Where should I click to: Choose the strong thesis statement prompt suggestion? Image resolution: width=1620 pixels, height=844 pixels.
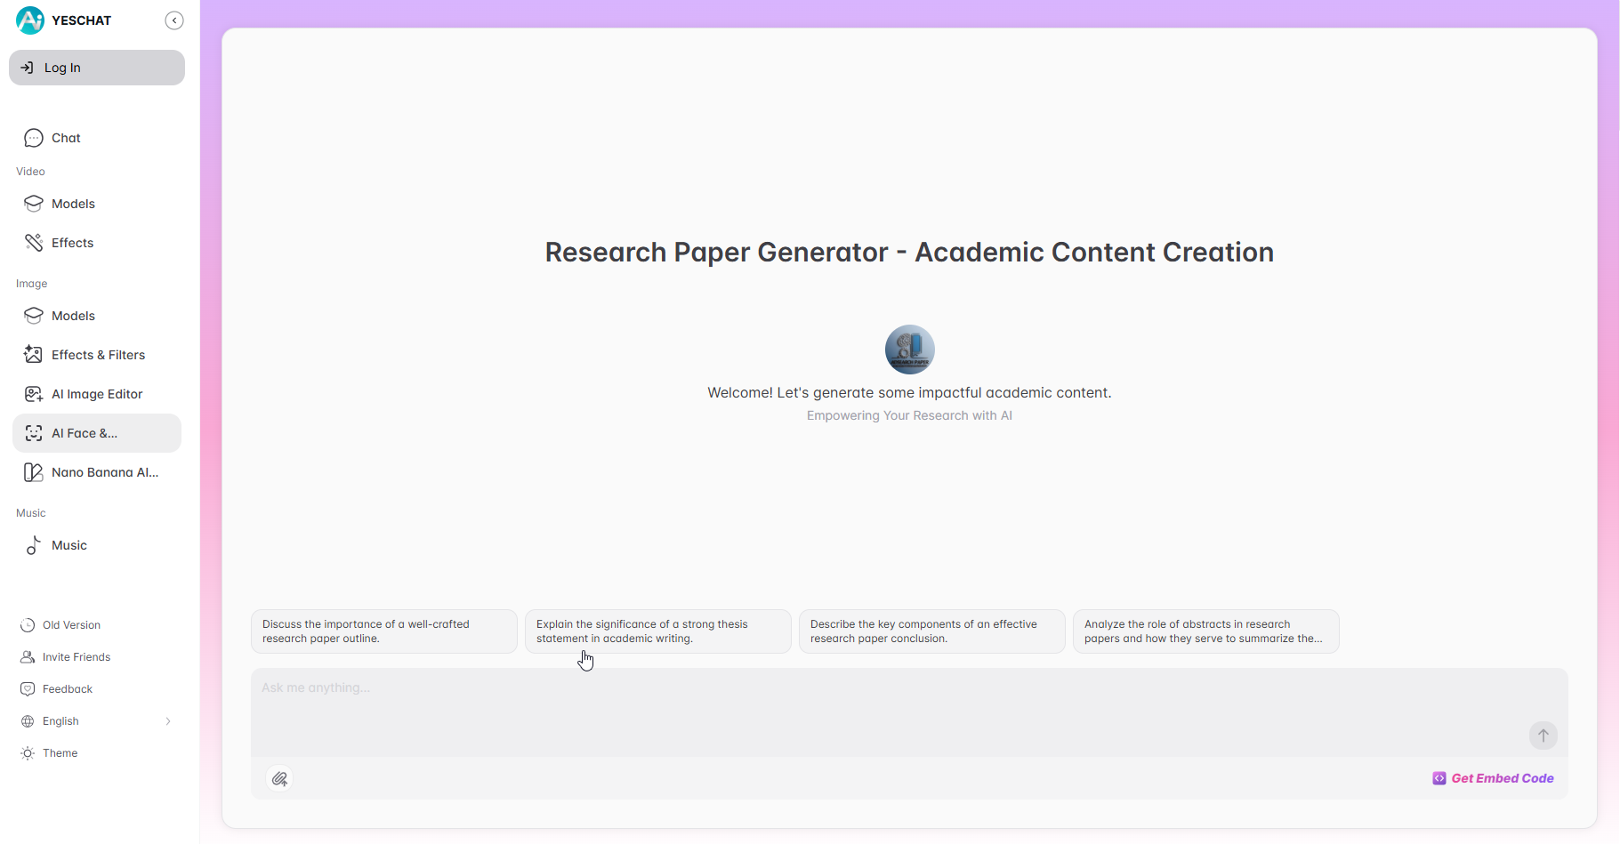(657, 631)
